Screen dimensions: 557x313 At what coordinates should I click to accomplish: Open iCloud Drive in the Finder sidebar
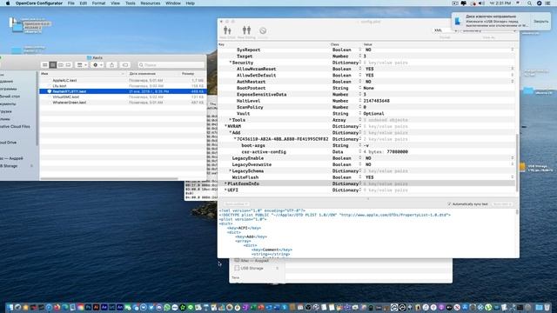click(8, 143)
